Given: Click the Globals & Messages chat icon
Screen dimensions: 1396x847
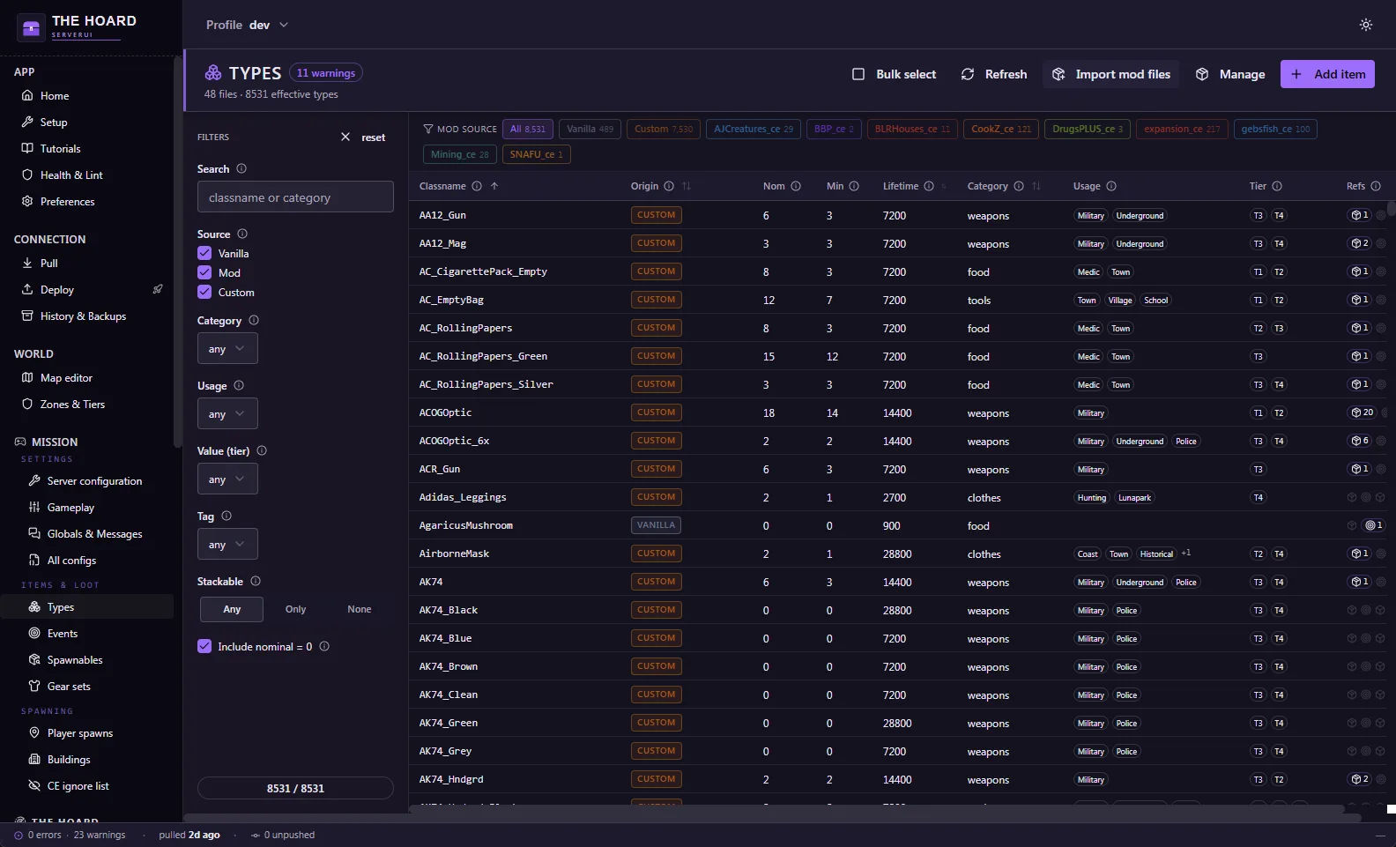Looking at the screenshot, I should (x=34, y=533).
